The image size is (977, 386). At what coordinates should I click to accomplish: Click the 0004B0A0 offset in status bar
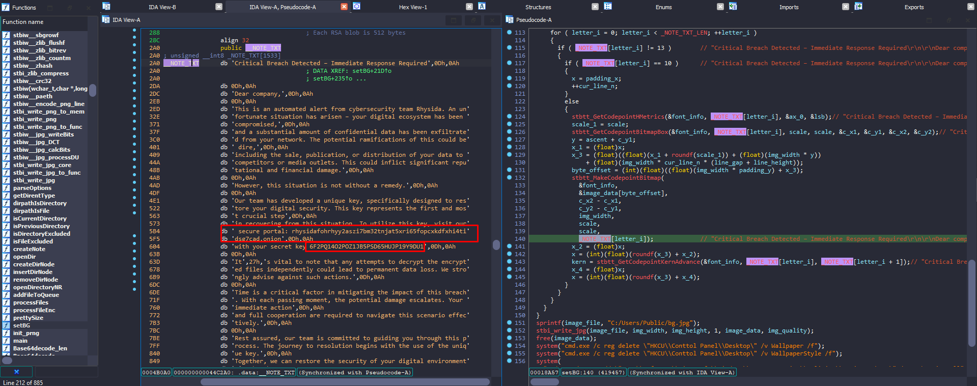point(156,373)
